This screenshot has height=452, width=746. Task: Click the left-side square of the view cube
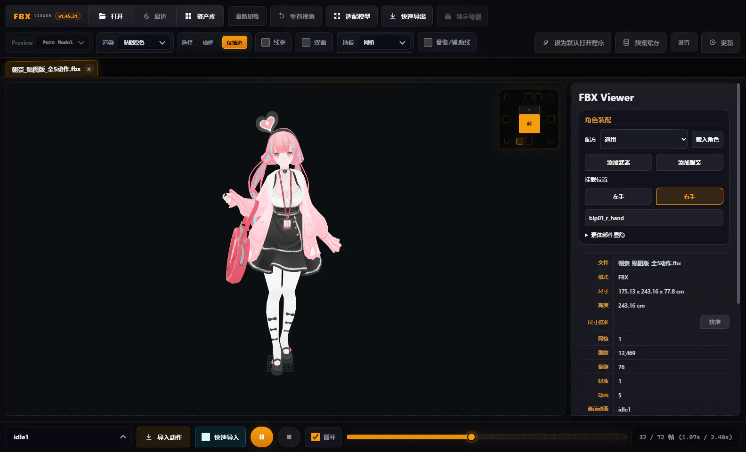point(507,119)
